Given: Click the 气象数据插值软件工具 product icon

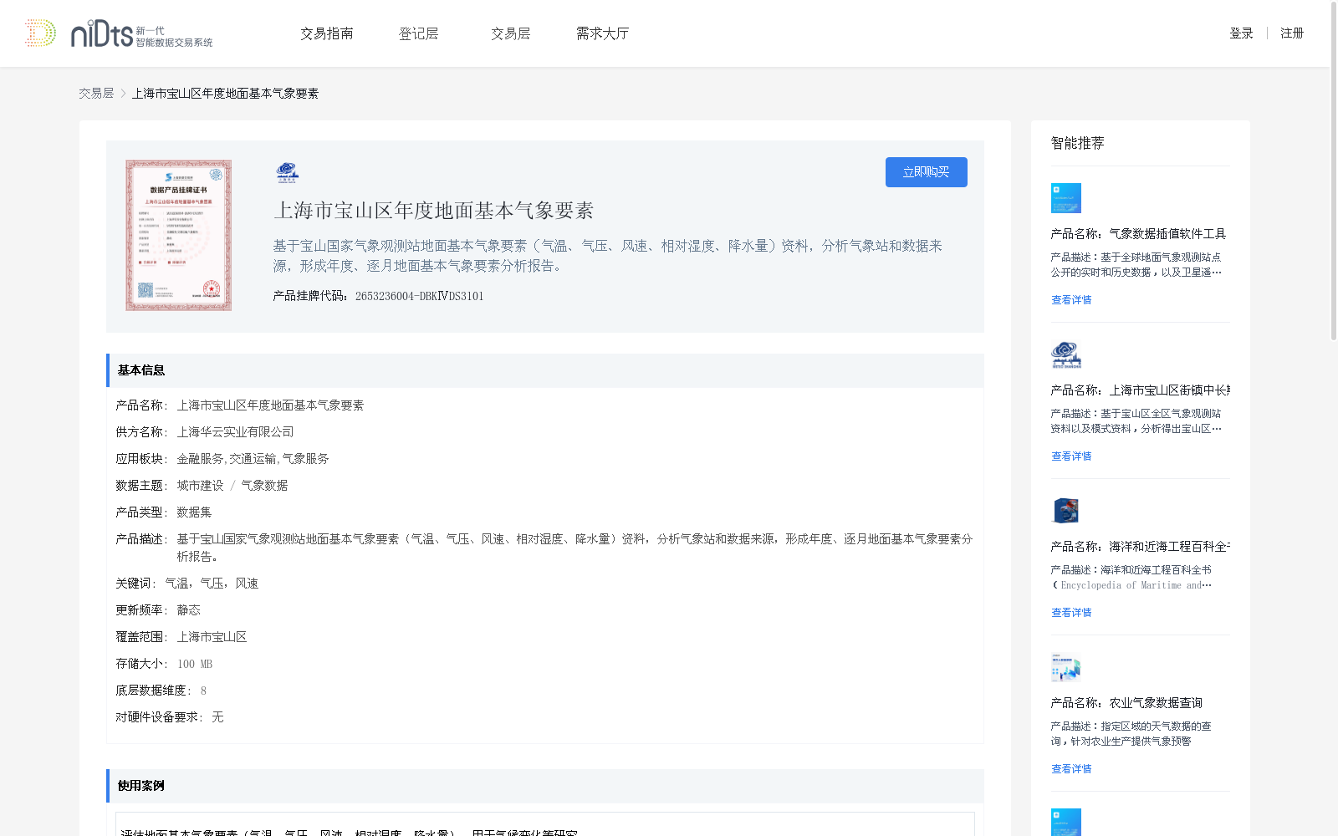Looking at the screenshot, I should coord(1066,198).
